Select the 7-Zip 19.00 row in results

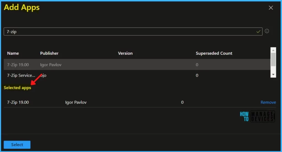pos(137,64)
